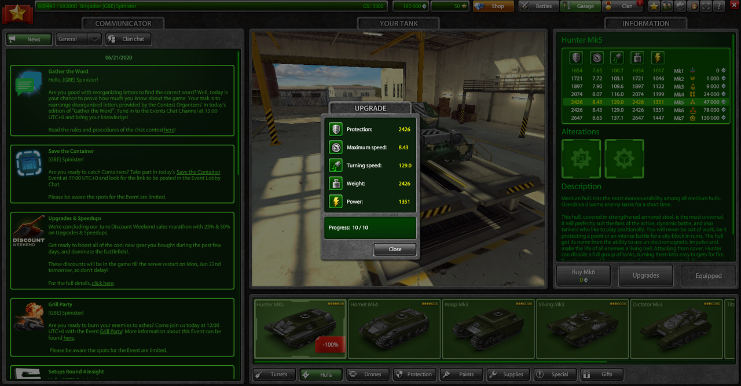The width and height of the screenshot is (741, 386).
Task: Switch to the Turrets category tab
Action: click(x=274, y=374)
